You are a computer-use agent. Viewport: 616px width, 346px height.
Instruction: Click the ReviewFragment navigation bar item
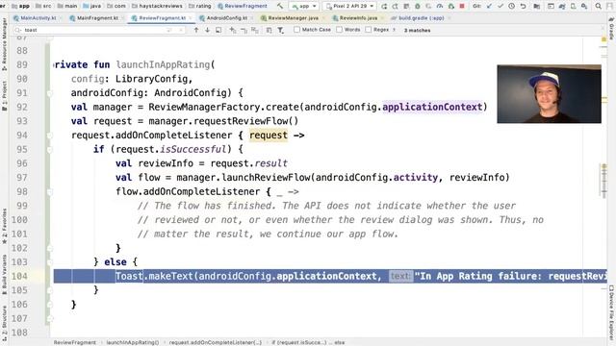[x=243, y=6]
